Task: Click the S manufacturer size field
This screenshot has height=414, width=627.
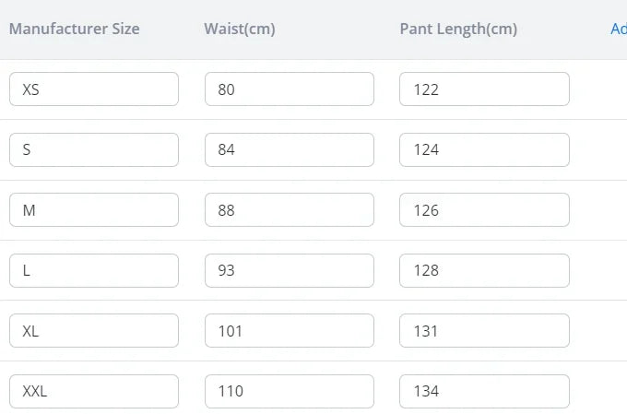Action: (x=93, y=149)
